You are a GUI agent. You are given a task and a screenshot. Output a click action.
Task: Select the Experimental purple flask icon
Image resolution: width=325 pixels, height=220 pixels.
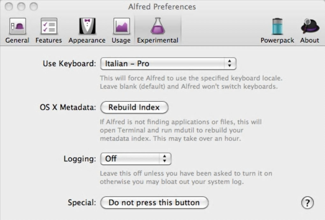pyautogui.click(x=157, y=26)
